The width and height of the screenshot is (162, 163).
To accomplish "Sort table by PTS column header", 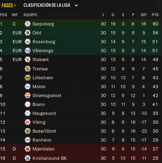I will point(155,15).
